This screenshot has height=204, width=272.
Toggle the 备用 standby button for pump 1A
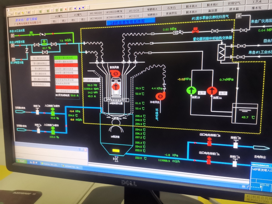click(x=223, y=92)
